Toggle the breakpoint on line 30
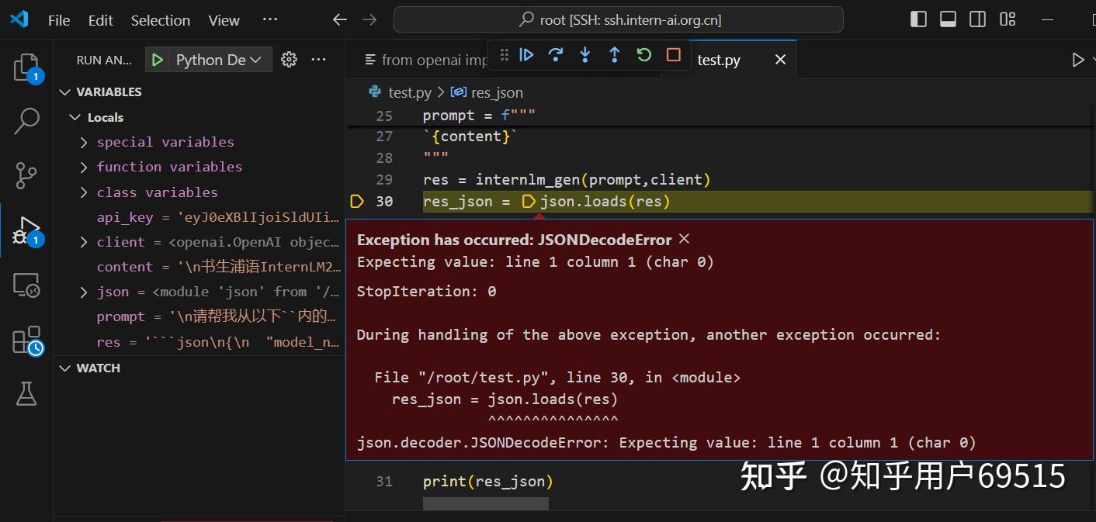This screenshot has height=522, width=1096. (356, 201)
